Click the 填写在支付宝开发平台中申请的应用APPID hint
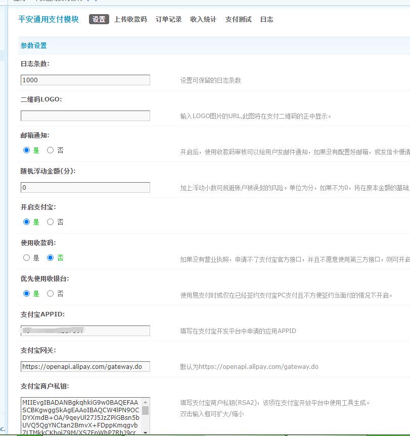410x436 pixels. 238,331
